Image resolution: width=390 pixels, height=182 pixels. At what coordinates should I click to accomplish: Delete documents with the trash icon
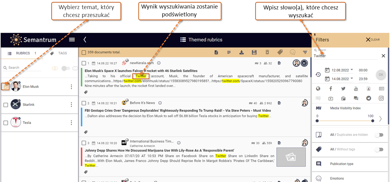267,52
